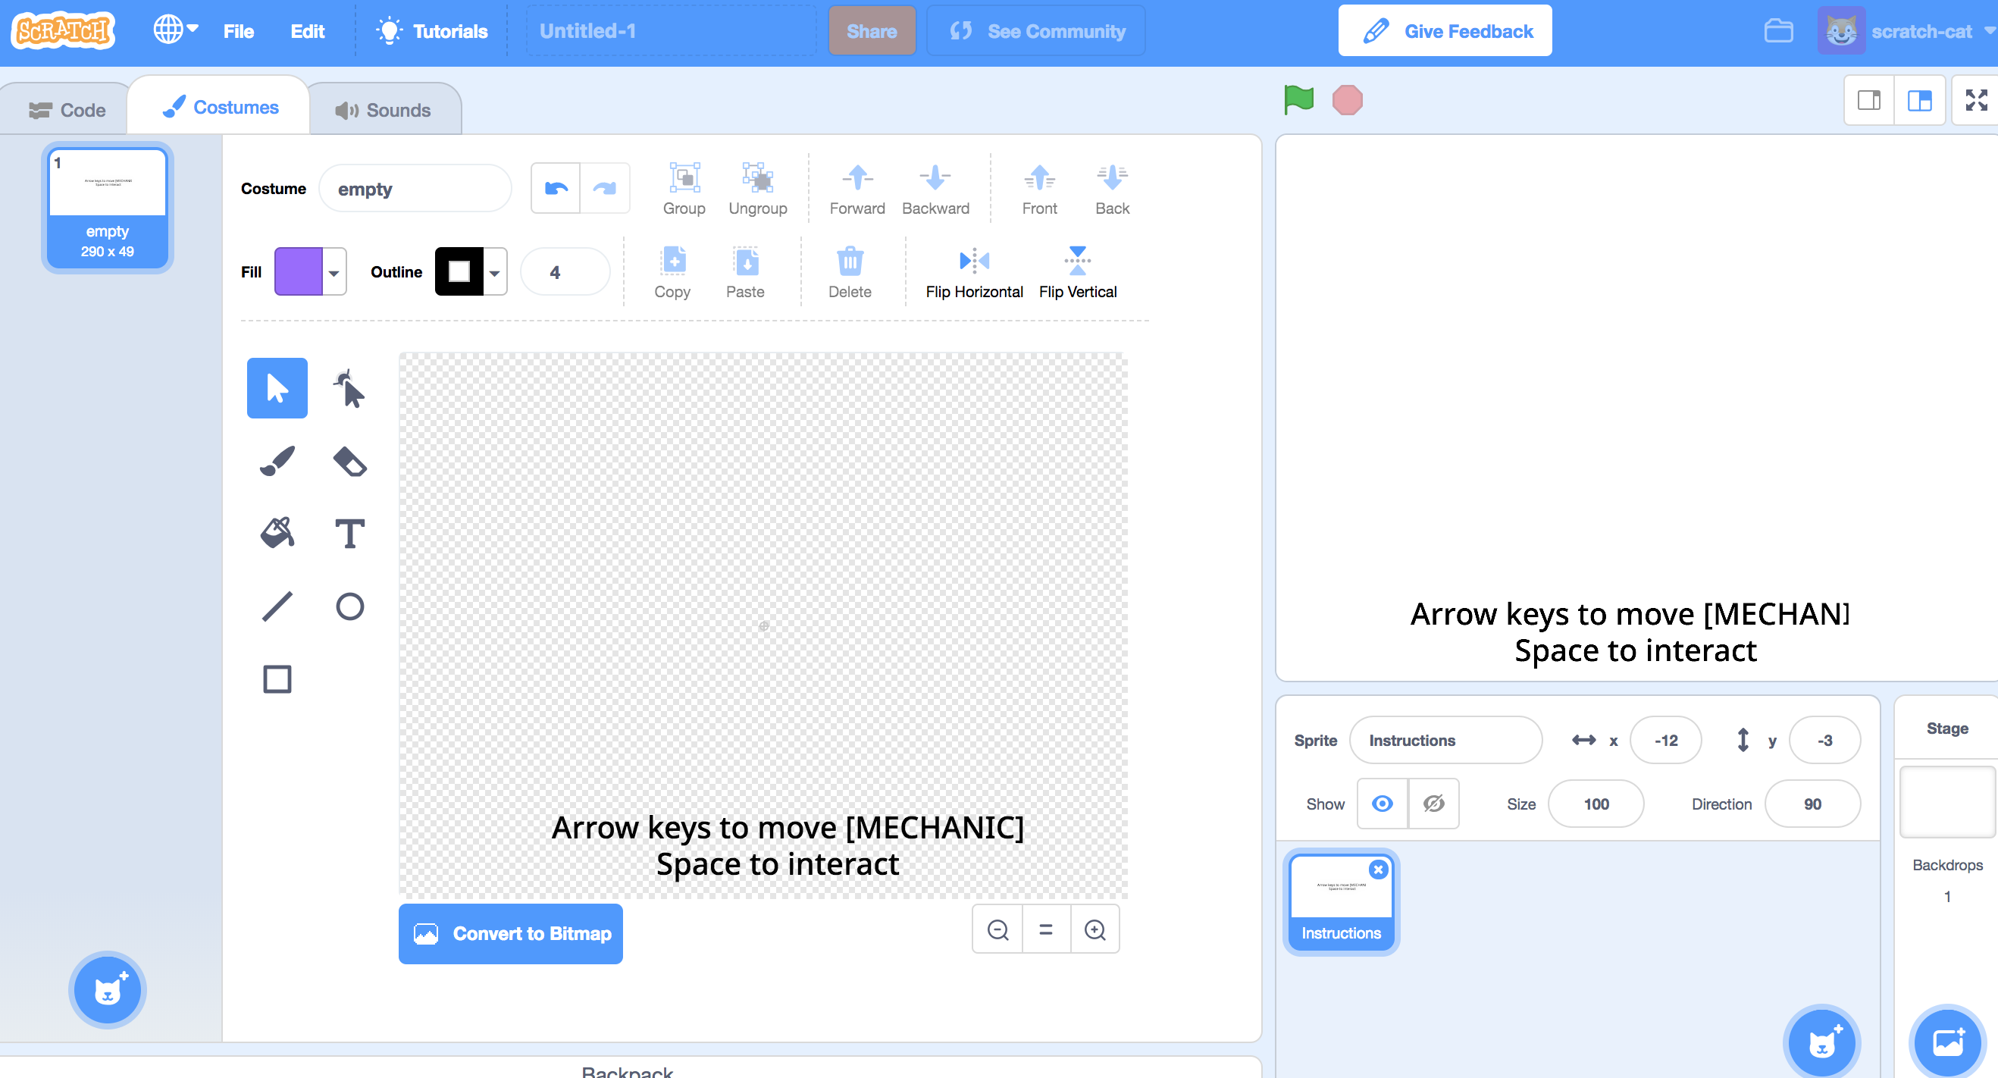Expand the Outline color dropdown
1998x1078 pixels.
(x=494, y=272)
